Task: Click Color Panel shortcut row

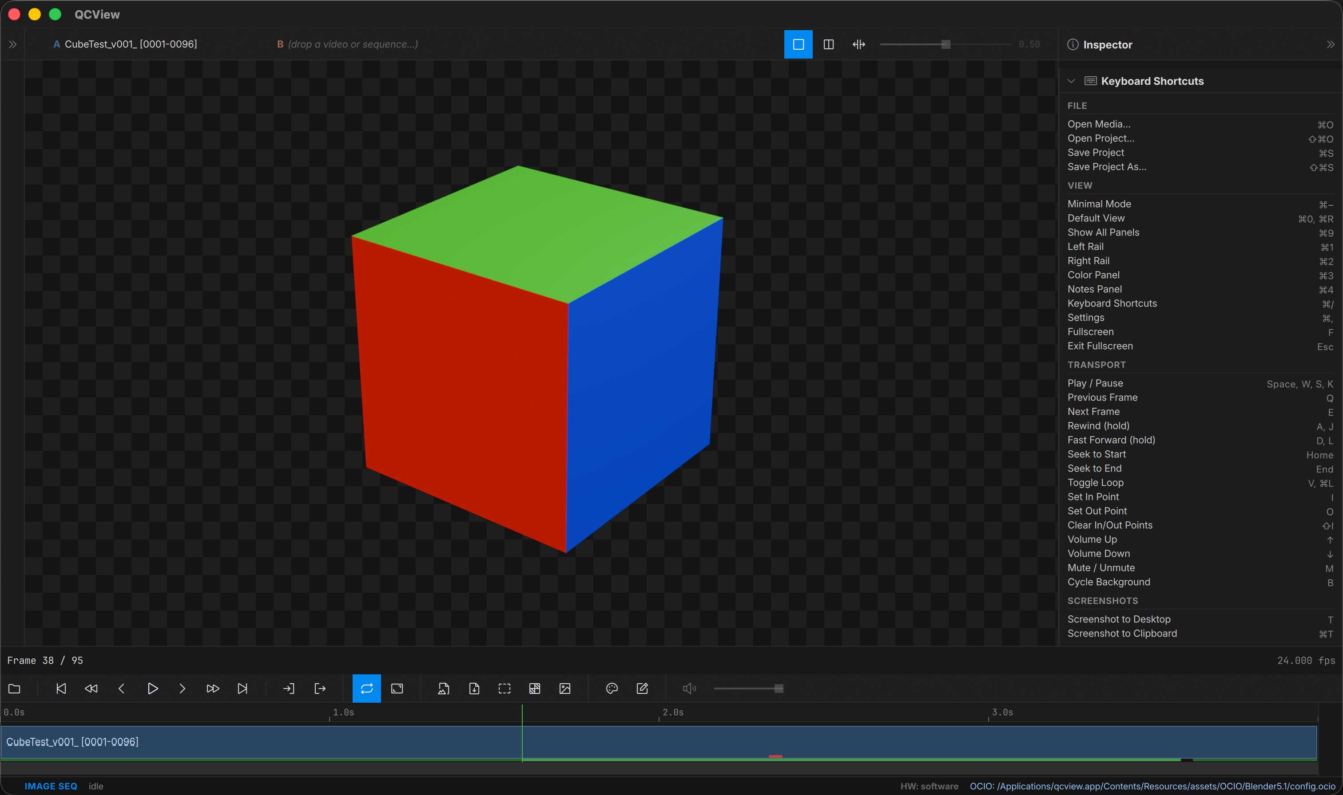Action: click(1200, 275)
